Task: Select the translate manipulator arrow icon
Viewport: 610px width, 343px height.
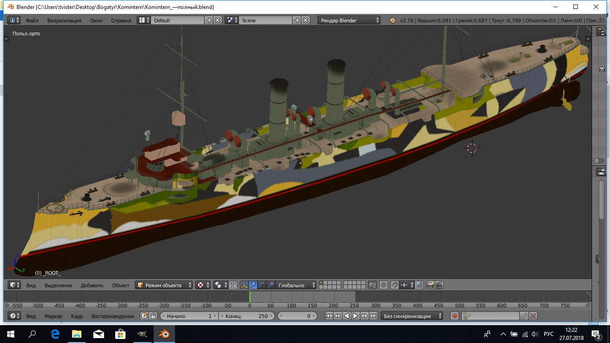Action: [253, 285]
